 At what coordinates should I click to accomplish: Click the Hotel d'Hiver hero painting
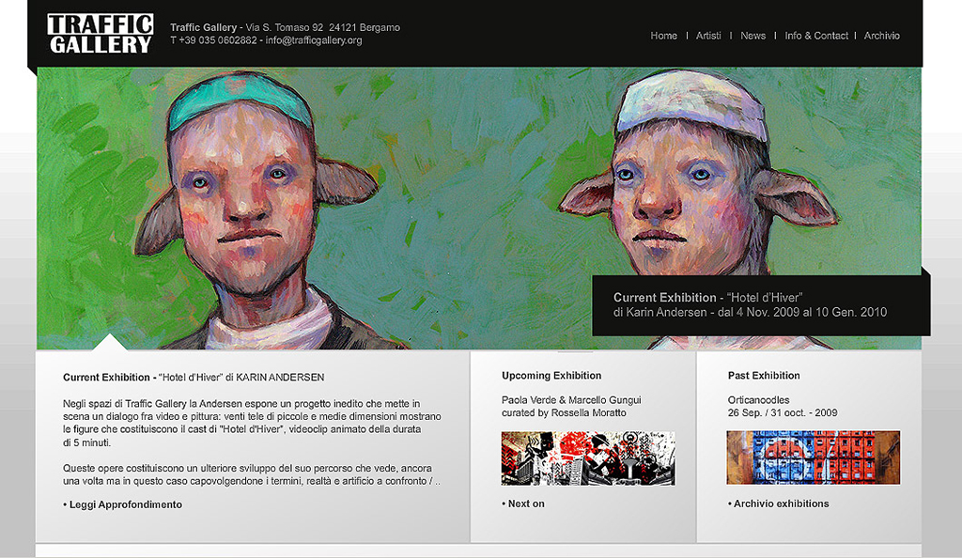tap(478, 209)
